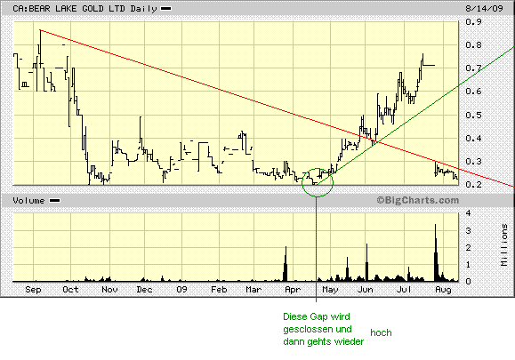Click the volume axis label 3

pos(469,231)
